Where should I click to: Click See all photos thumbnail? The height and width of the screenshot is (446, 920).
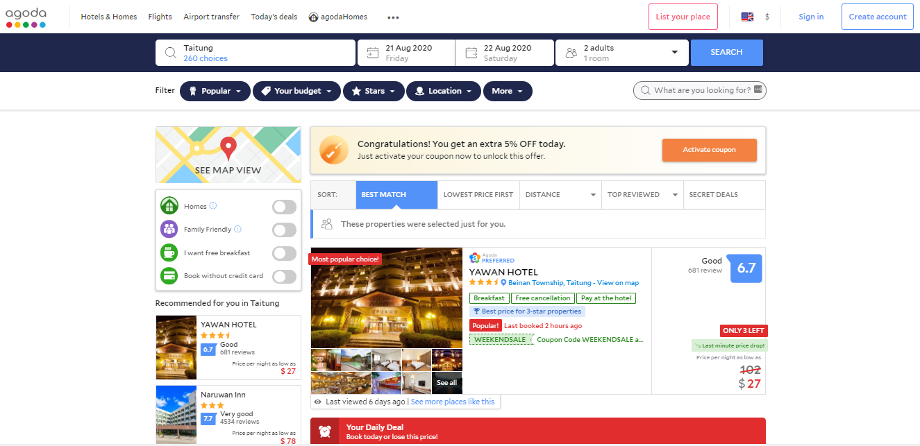(447, 383)
